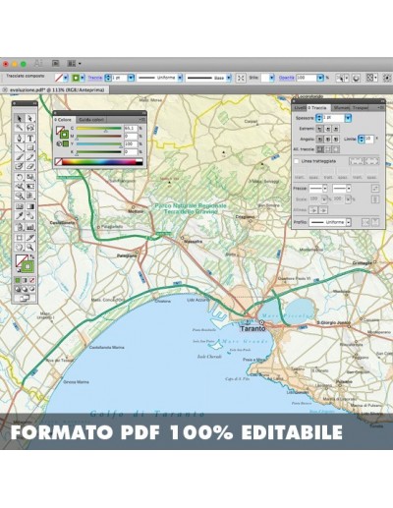Select the black arrow Selection tool

[20, 118]
